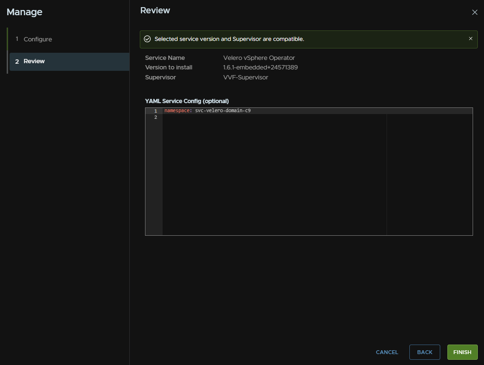Click the Review page heading
Image resolution: width=484 pixels, height=365 pixels.
[155, 10]
